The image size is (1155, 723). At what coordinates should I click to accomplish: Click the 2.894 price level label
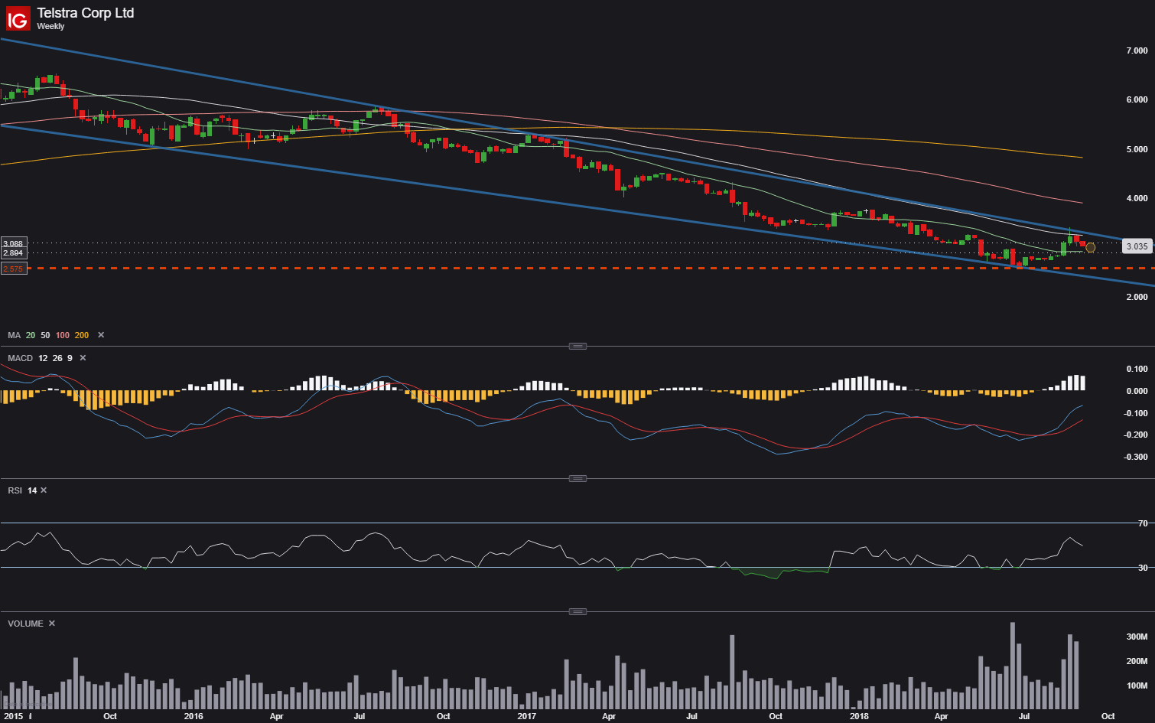point(13,252)
